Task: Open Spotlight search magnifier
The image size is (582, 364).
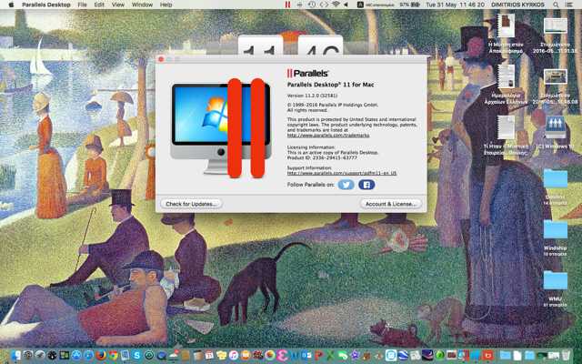Action: [556, 5]
